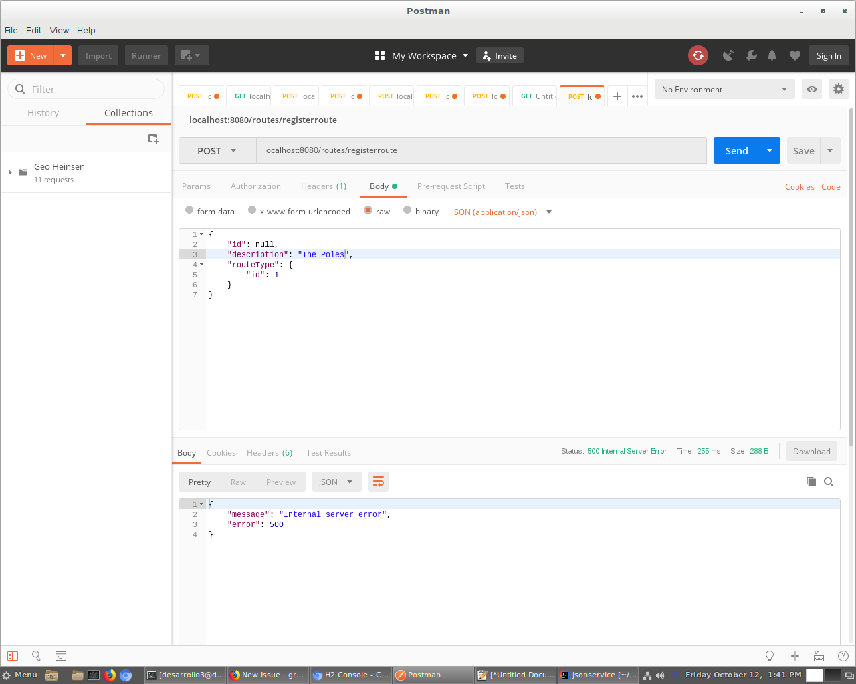Copy response body to clipboard icon
This screenshot has height=684, width=856.
(x=811, y=482)
